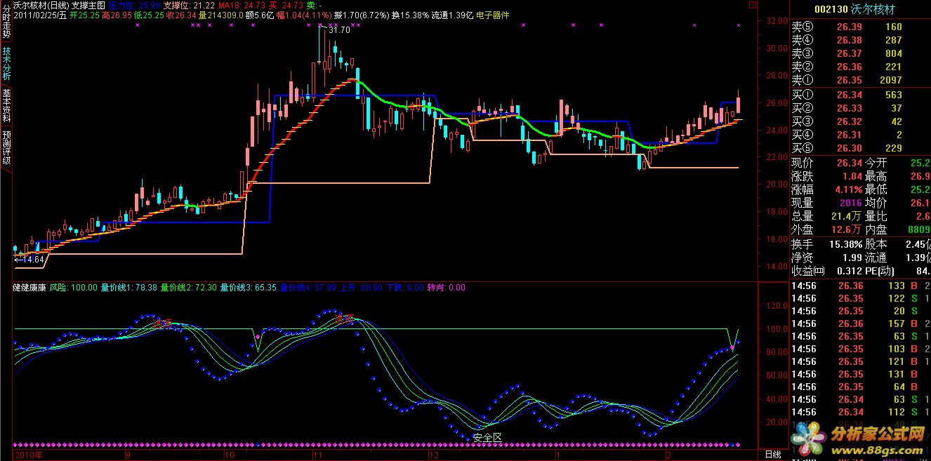931x461 pixels.
Task: Select the 预测评级 side tab
Action: (x=6, y=147)
